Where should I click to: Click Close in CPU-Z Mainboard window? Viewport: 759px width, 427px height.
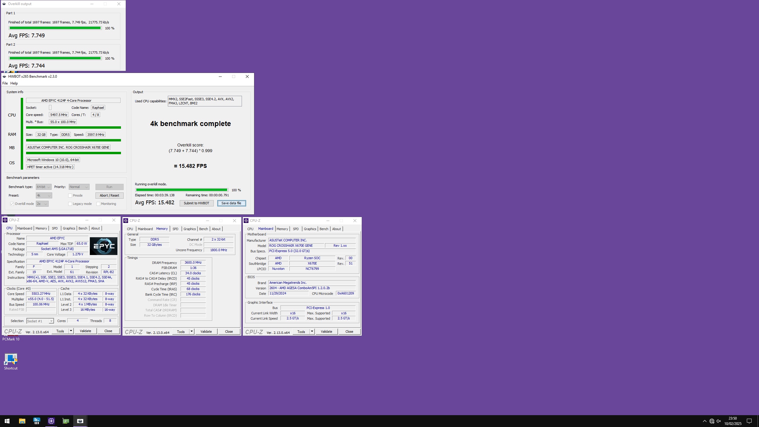(349, 332)
